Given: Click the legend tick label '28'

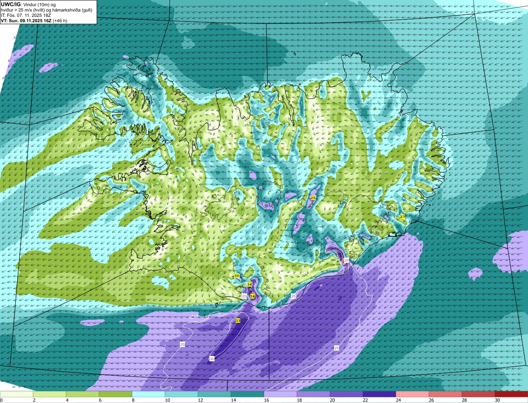Looking at the screenshot, I should (464, 400).
